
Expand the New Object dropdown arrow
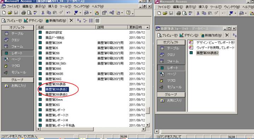(x=122, y=13)
